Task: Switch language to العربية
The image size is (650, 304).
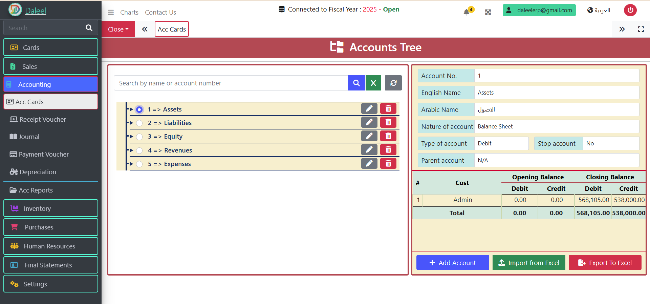Action: pyautogui.click(x=599, y=10)
